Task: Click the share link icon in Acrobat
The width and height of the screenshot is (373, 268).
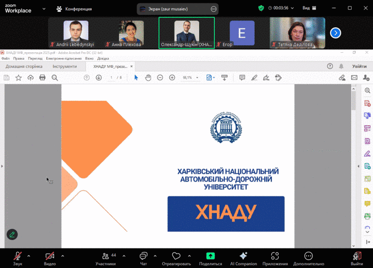Action: pyautogui.click(x=342, y=77)
